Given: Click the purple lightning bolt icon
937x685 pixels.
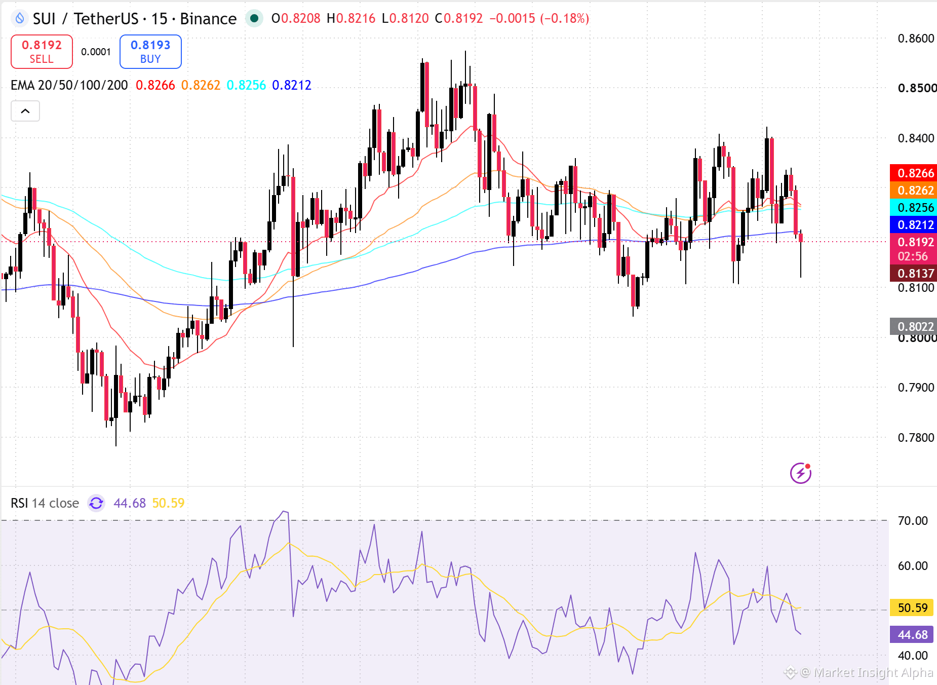Looking at the screenshot, I should 801,473.
